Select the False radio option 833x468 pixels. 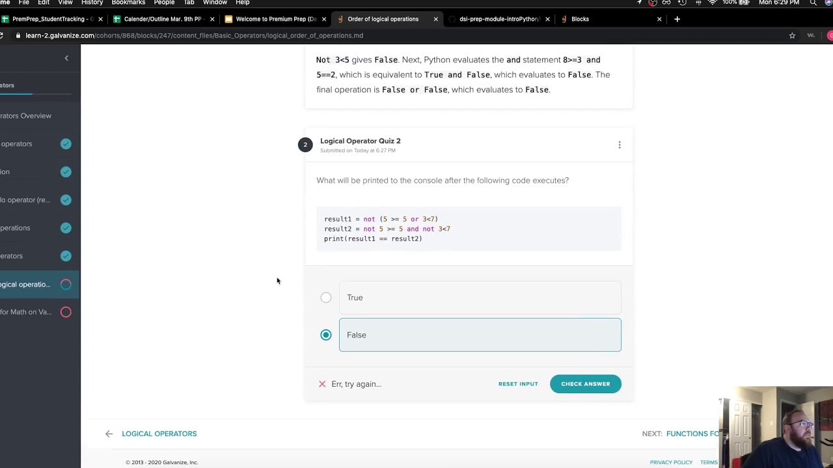pos(326,335)
